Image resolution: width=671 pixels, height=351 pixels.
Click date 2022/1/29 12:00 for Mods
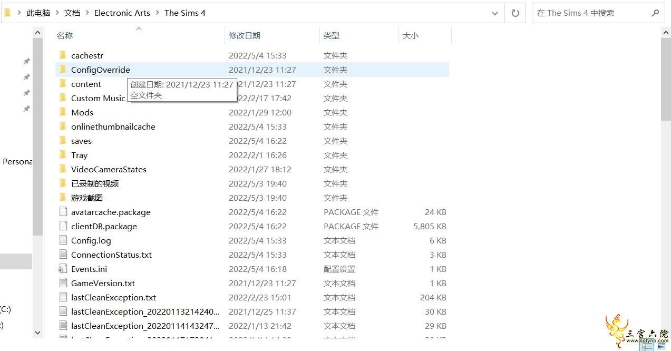(260, 112)
